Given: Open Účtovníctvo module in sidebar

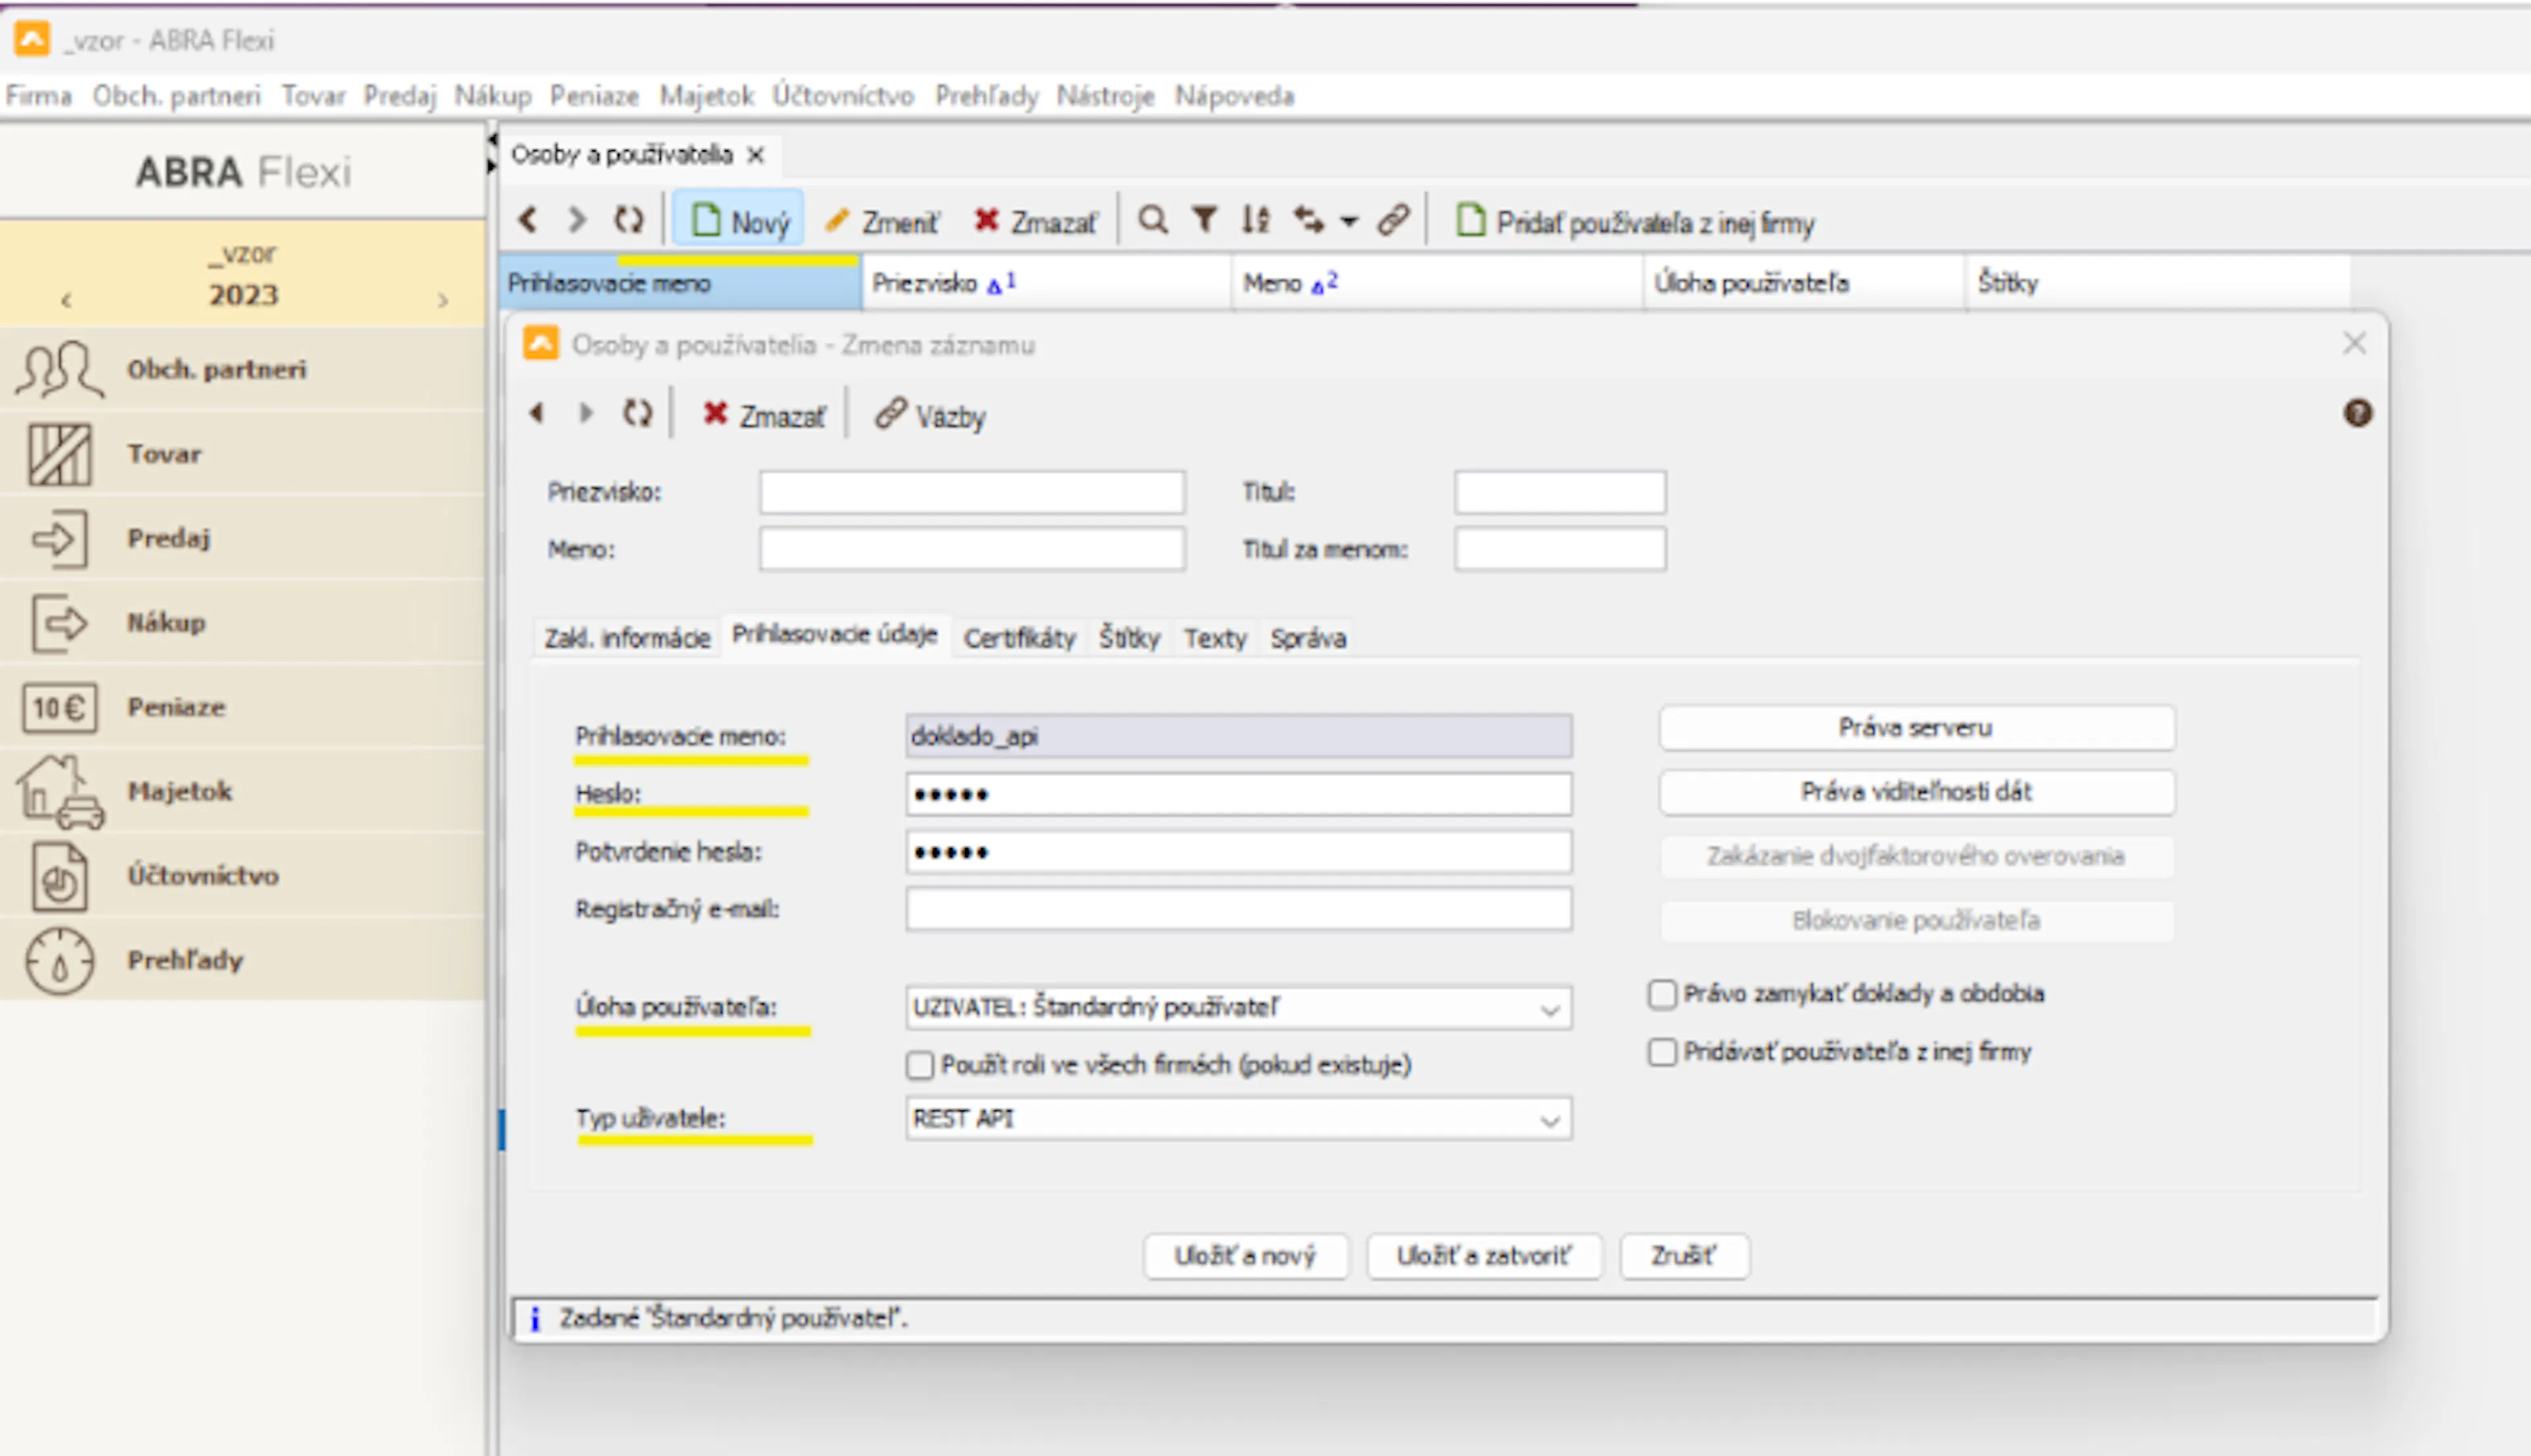Looking at the screenshot, I should (242, 875).
